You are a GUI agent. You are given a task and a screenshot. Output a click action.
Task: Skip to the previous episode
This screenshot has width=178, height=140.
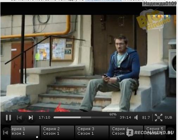click(x=19, y=118)
